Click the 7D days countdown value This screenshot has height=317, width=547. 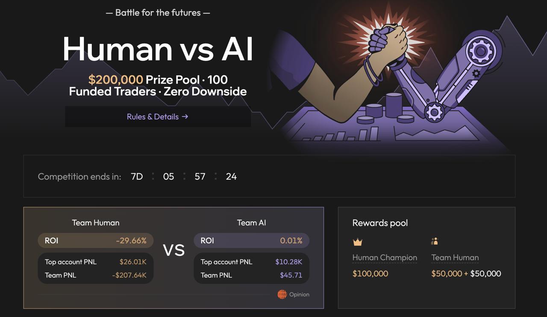point(137,177)
